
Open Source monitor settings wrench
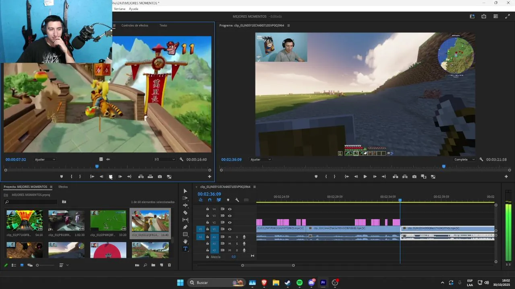181,159
